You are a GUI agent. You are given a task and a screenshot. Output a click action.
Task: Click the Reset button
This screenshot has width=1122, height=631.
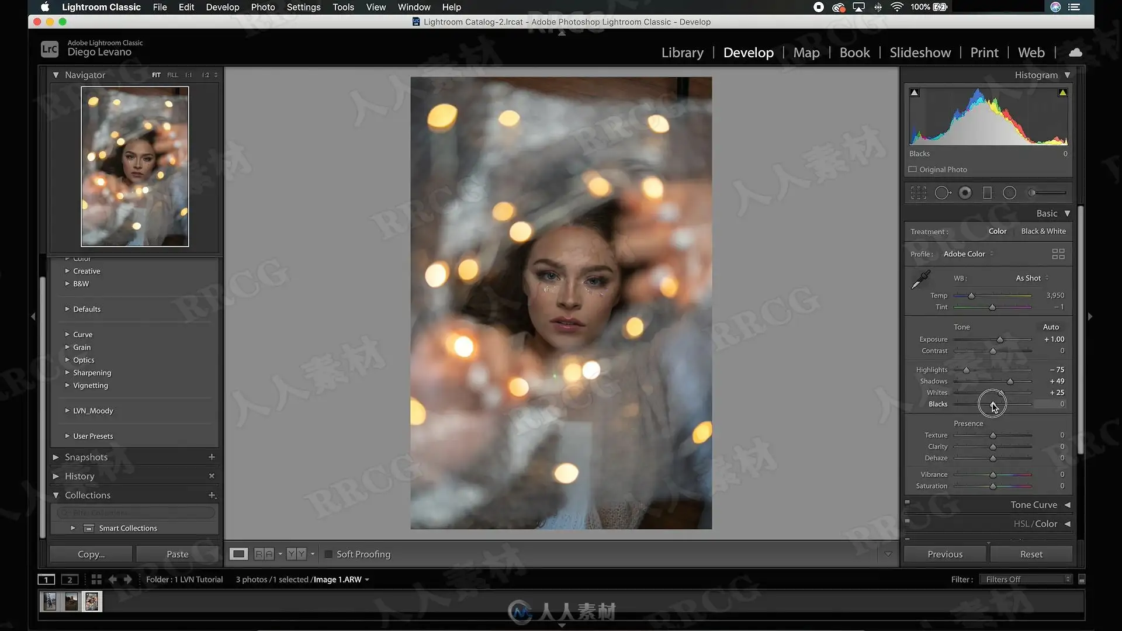pyautogui.click(x=1031, y=554)
